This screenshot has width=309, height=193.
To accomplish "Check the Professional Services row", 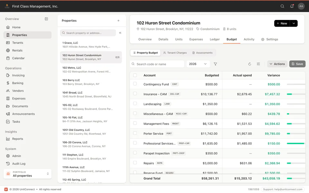I will click(x=135, y=143).
